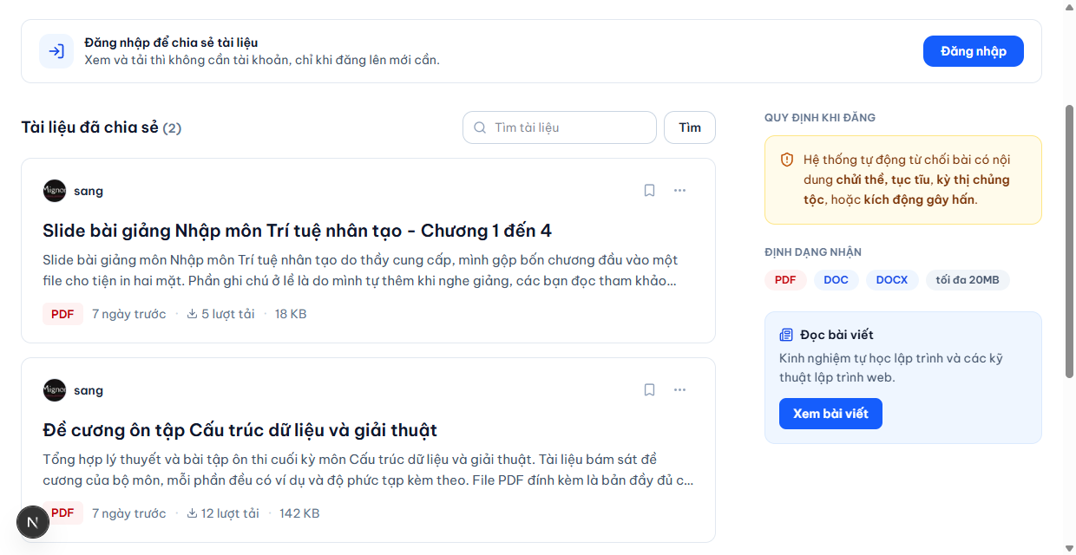The width and height of the screenshot is (1076, 555).
Task: Click the Đề cương ôn tập description text
Action: coord(368,470)
